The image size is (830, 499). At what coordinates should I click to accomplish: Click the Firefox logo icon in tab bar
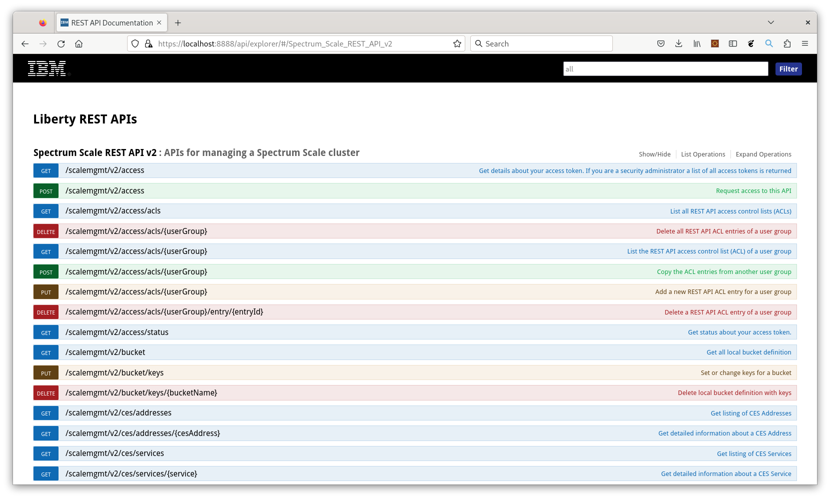pyautogui.click(x=43, y=23)
